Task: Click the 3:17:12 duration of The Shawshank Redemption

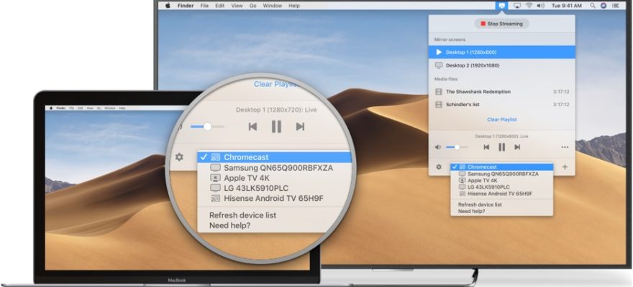Action: coord(561,92)
